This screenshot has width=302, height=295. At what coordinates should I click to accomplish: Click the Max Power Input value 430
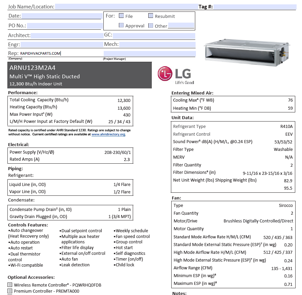click(127, 115)
